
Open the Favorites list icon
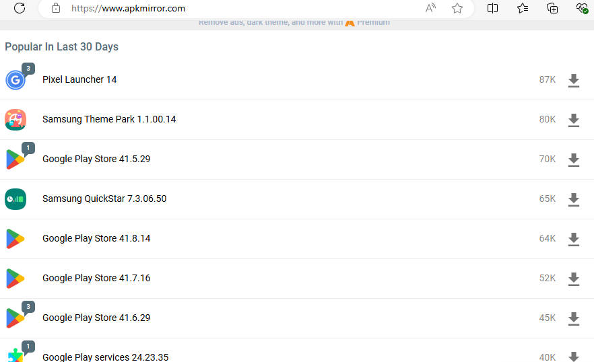(523, 8)
